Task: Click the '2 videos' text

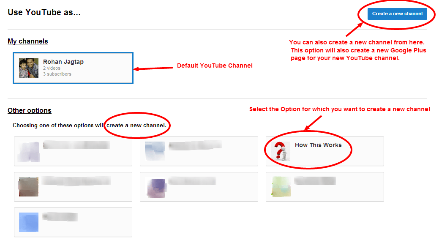Action: click(52, 68)
